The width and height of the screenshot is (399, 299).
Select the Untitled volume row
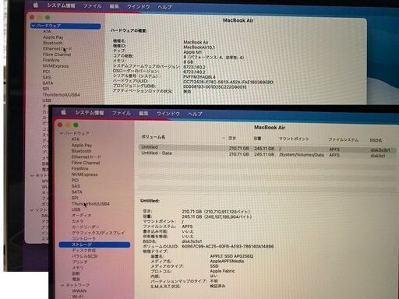267,148
